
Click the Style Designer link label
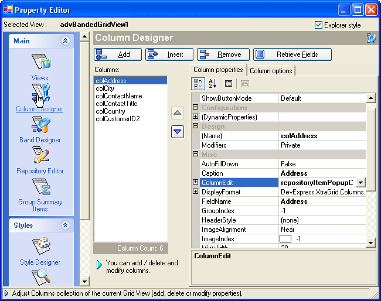[40, 262]
